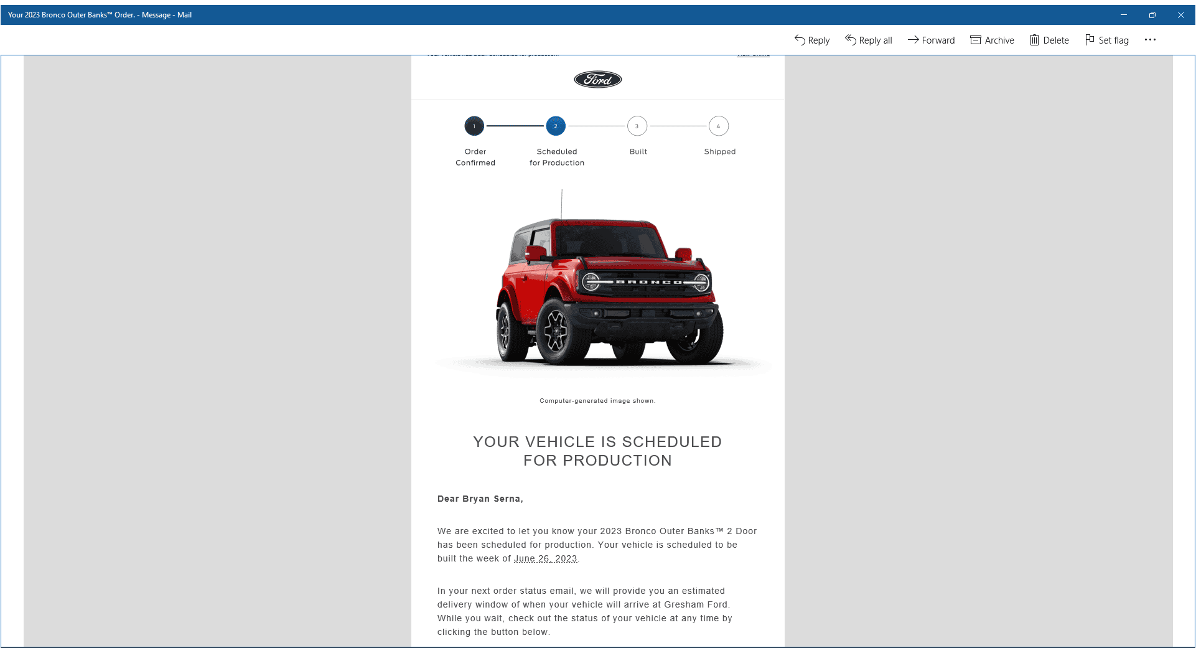Click Reply all in toolbar
The image size is (1196, 648).
(868, 40)
